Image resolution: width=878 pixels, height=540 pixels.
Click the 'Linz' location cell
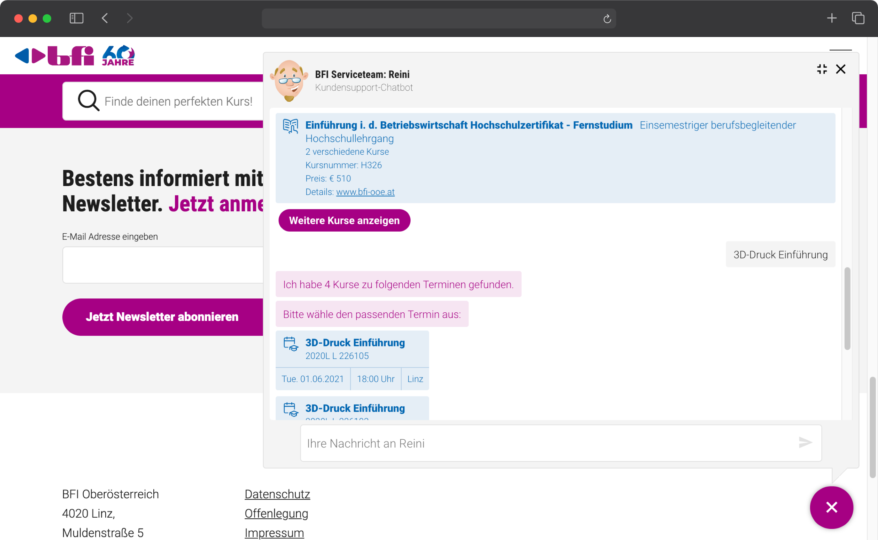[415, 378]
